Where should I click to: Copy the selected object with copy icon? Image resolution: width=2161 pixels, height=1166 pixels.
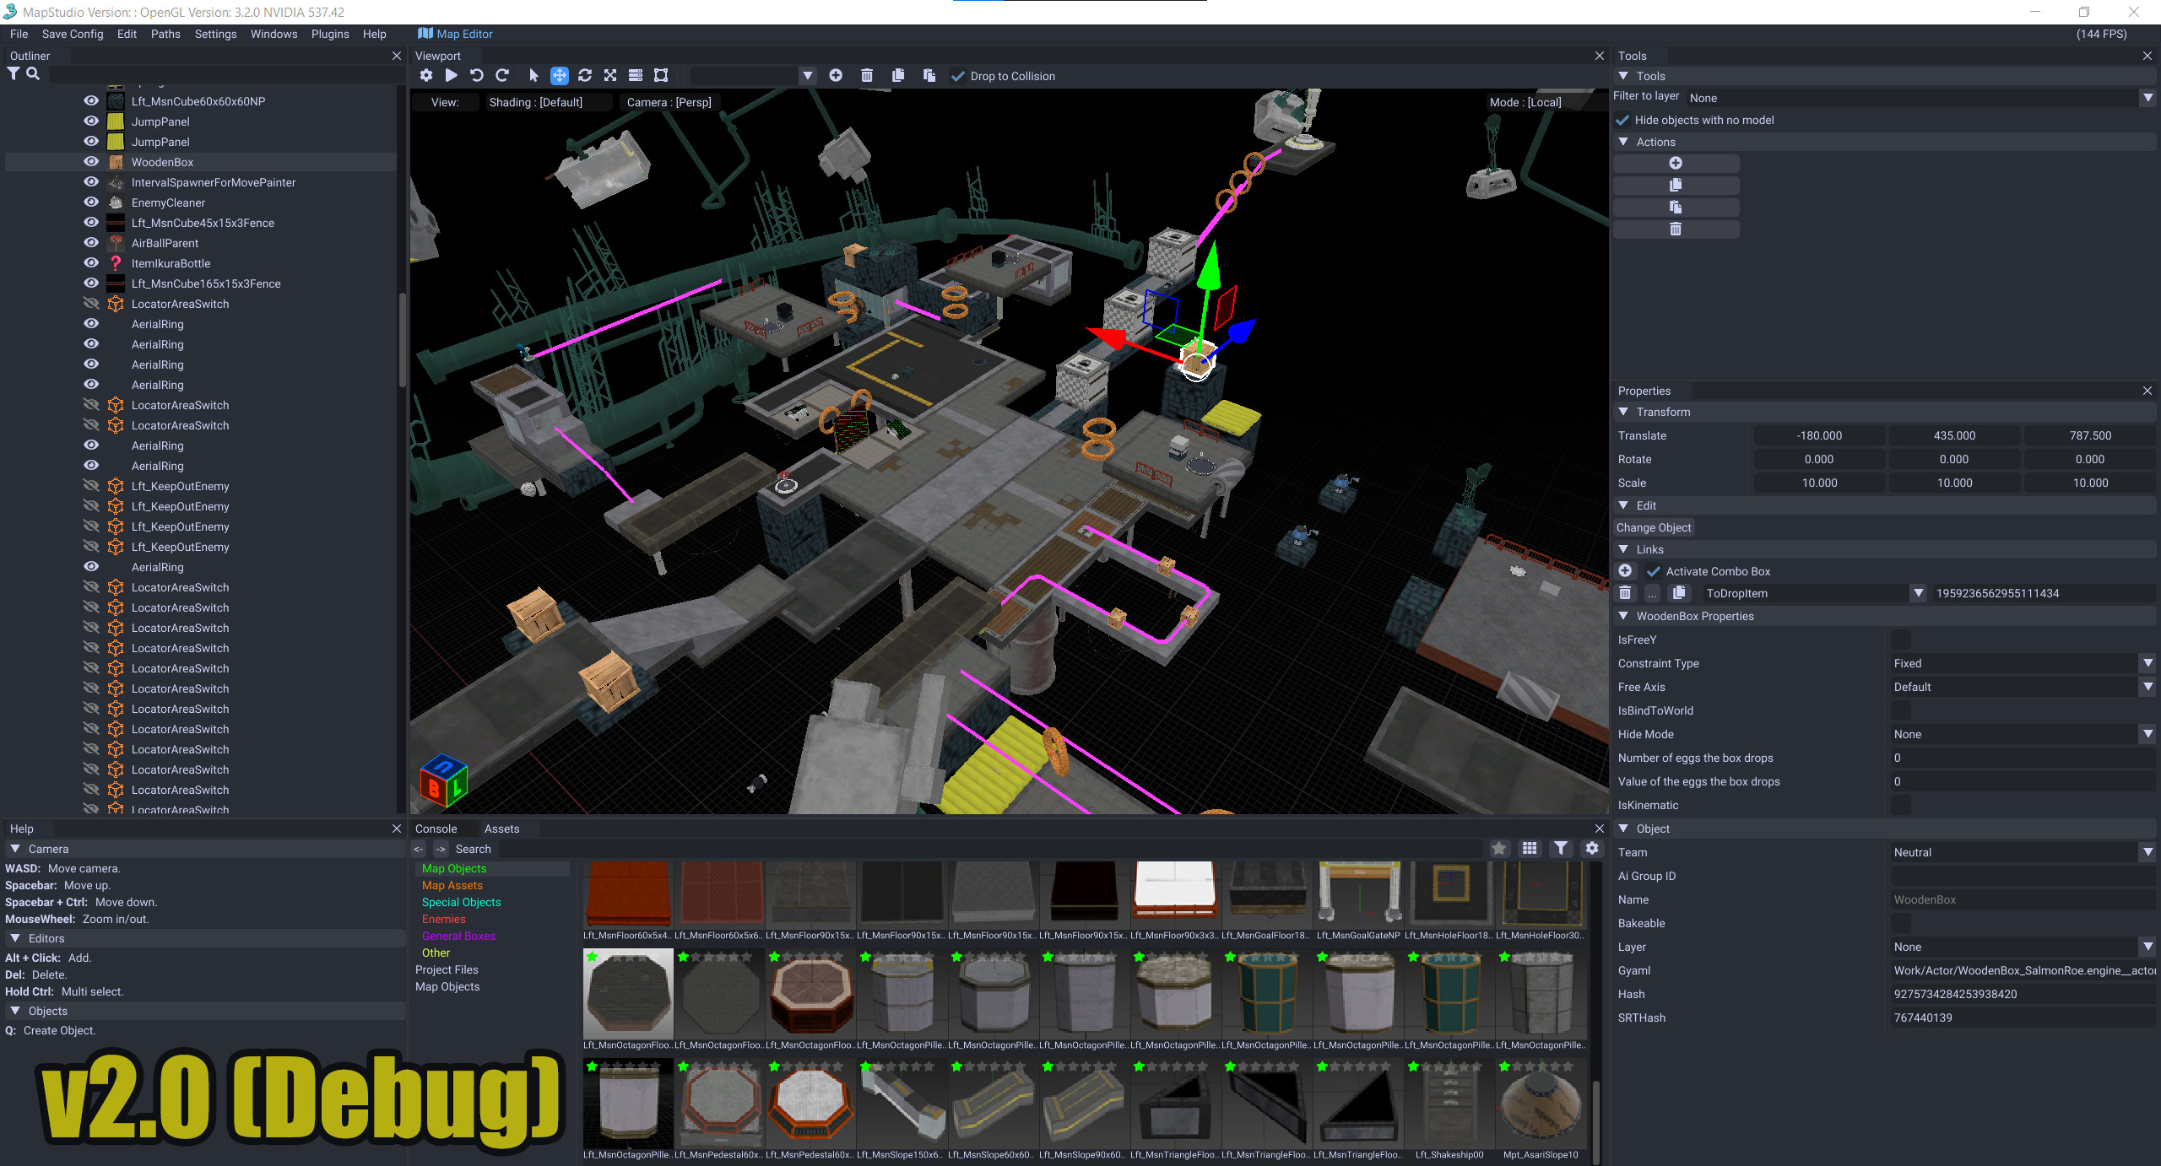[x=897, y=75]
